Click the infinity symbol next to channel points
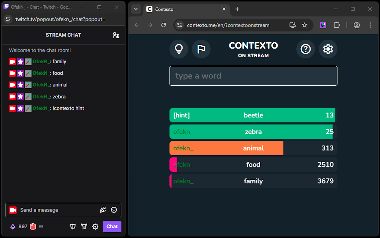 (x=41, y=227)
